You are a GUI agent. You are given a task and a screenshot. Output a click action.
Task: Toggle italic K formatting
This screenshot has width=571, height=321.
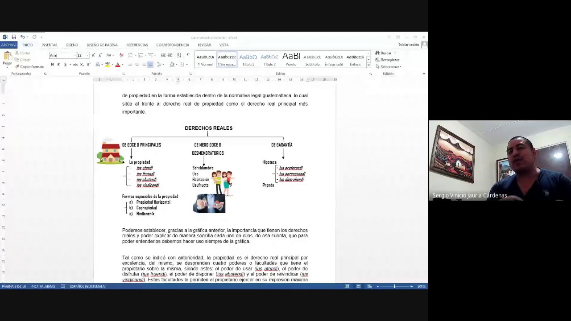[58, 65]
